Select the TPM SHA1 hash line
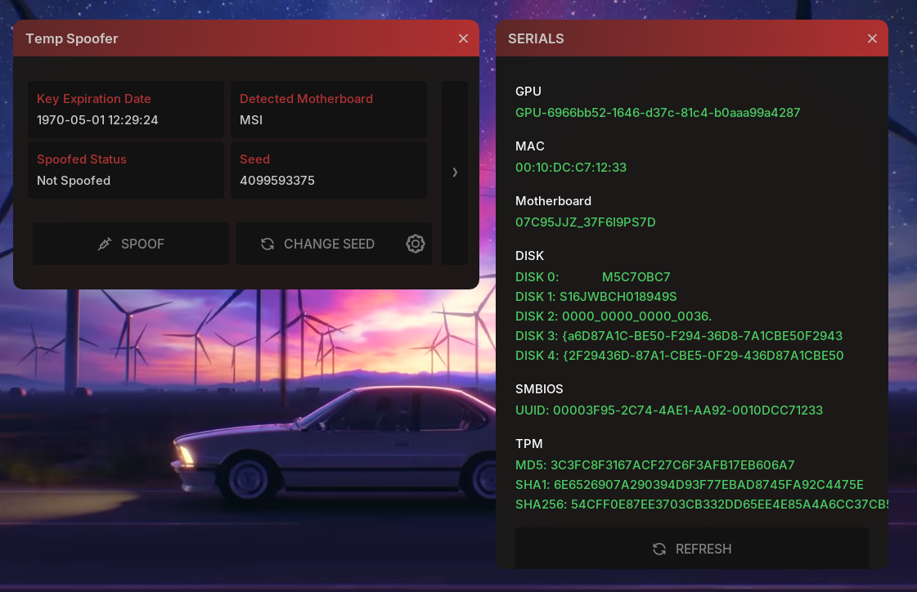Viewport: 917px width, 592px height. pos(690,485)
